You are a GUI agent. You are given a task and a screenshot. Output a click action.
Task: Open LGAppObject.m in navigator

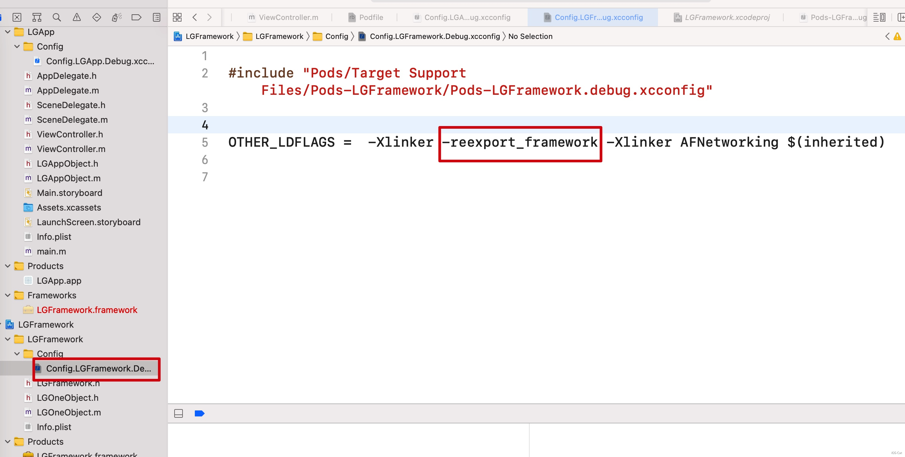tap(63, 178)
